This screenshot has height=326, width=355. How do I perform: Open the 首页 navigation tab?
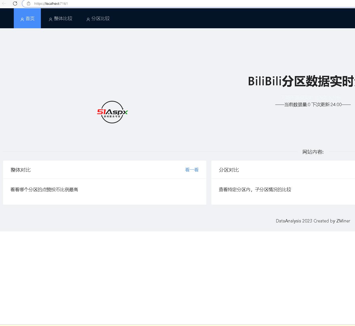(27, 18)
